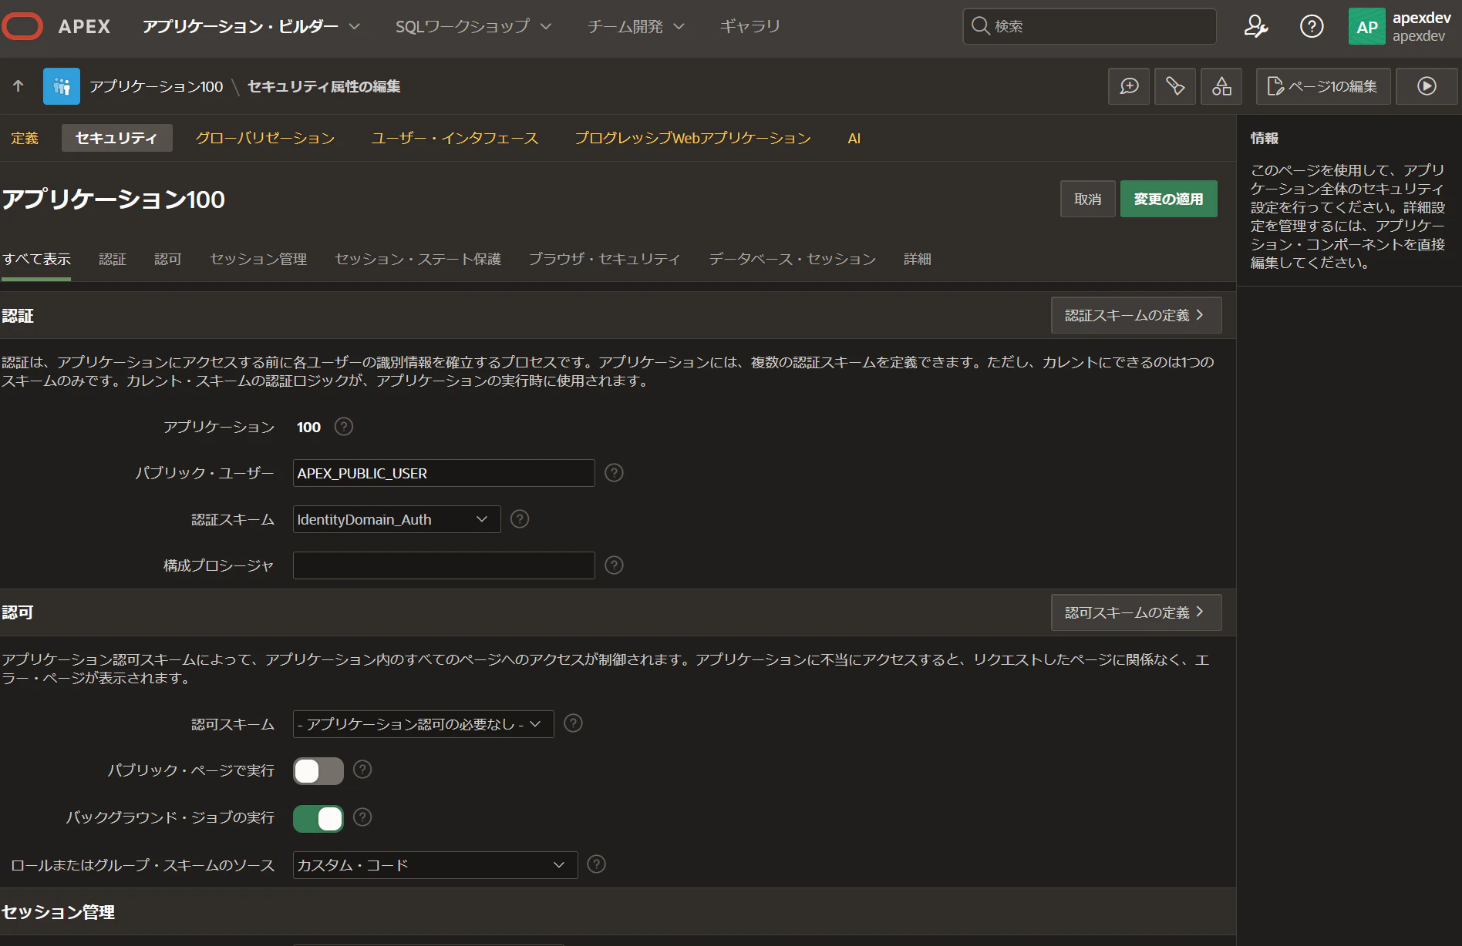
Task: Show help for ロールまたはグループ・スキームのソース
Action: 596,864
